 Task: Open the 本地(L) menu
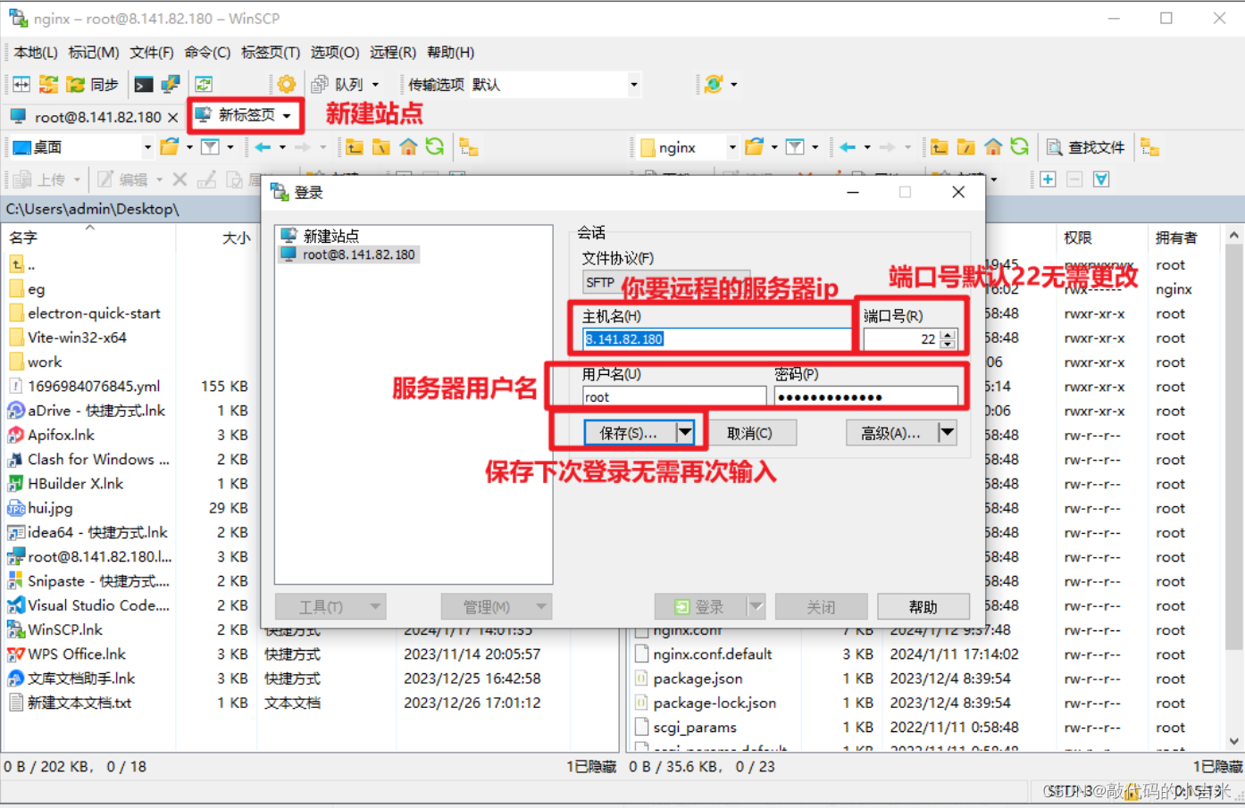(36, 53)
